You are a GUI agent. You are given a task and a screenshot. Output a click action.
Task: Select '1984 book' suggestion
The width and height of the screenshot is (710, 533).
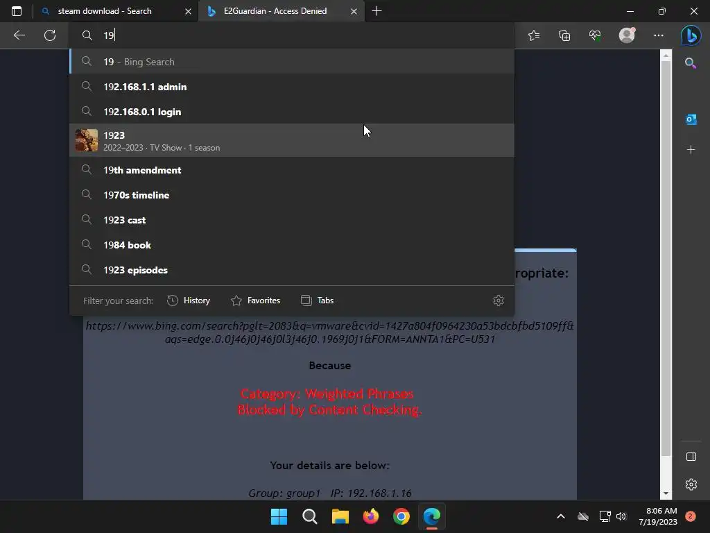coord(292,245)
